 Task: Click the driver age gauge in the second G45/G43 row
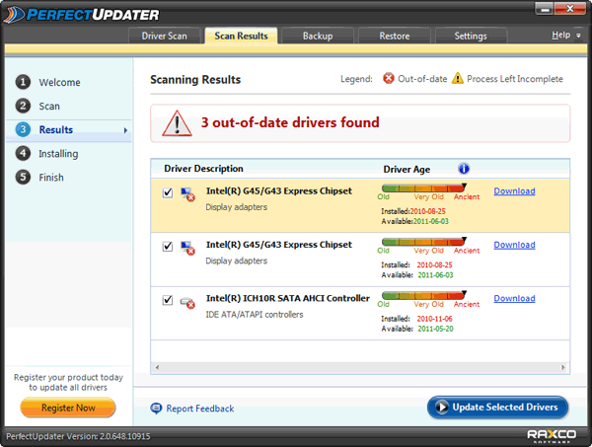pos(424,241)
